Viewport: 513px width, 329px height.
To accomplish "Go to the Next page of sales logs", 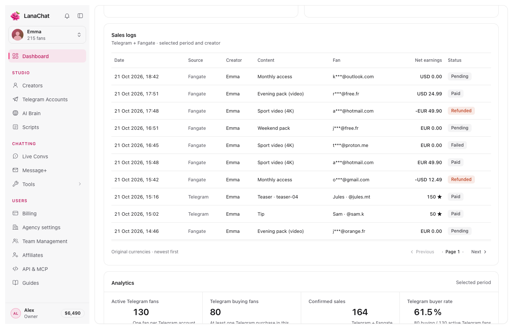I will click(x=479, y=252).
